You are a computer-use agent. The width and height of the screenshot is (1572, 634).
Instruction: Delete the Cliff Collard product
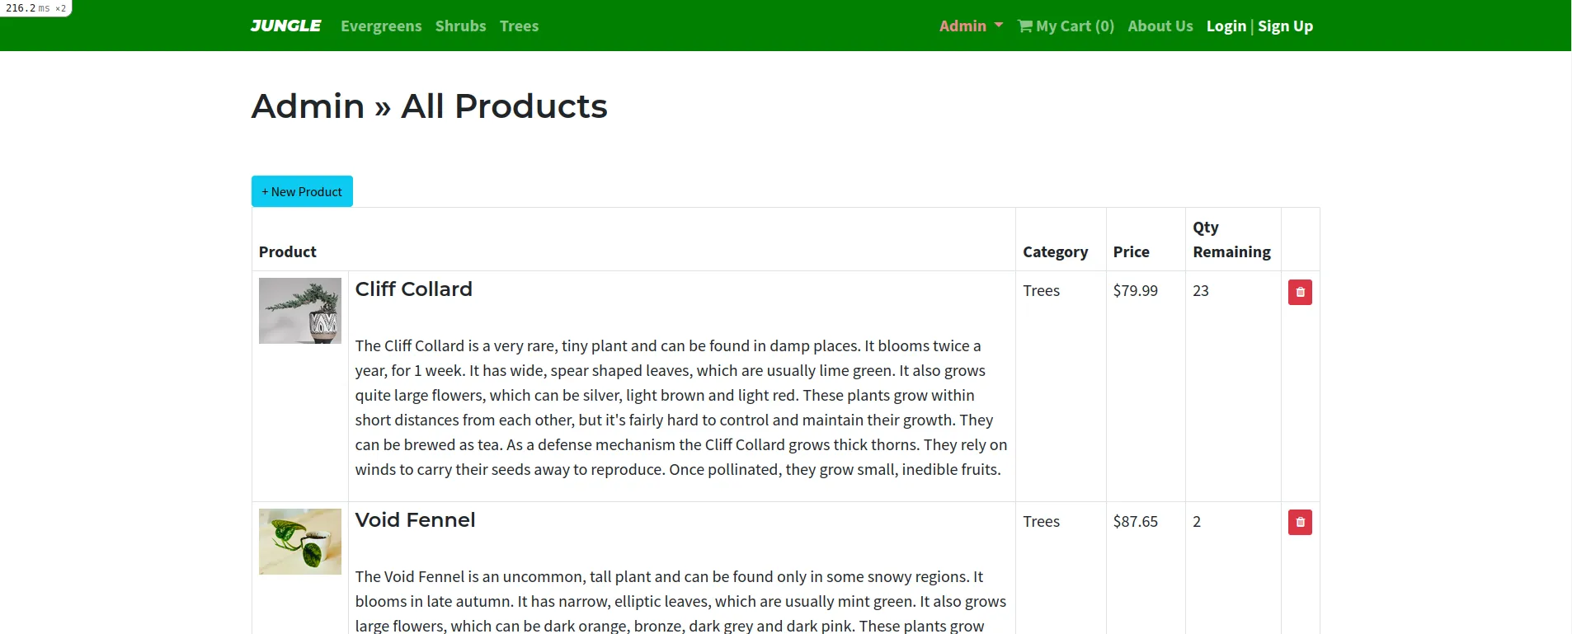coord(1300,292)
